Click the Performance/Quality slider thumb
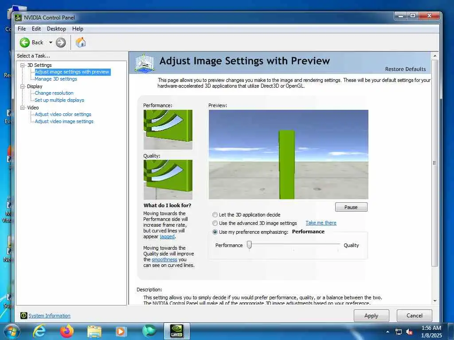The image size is (454, 340). click(249, 245)
